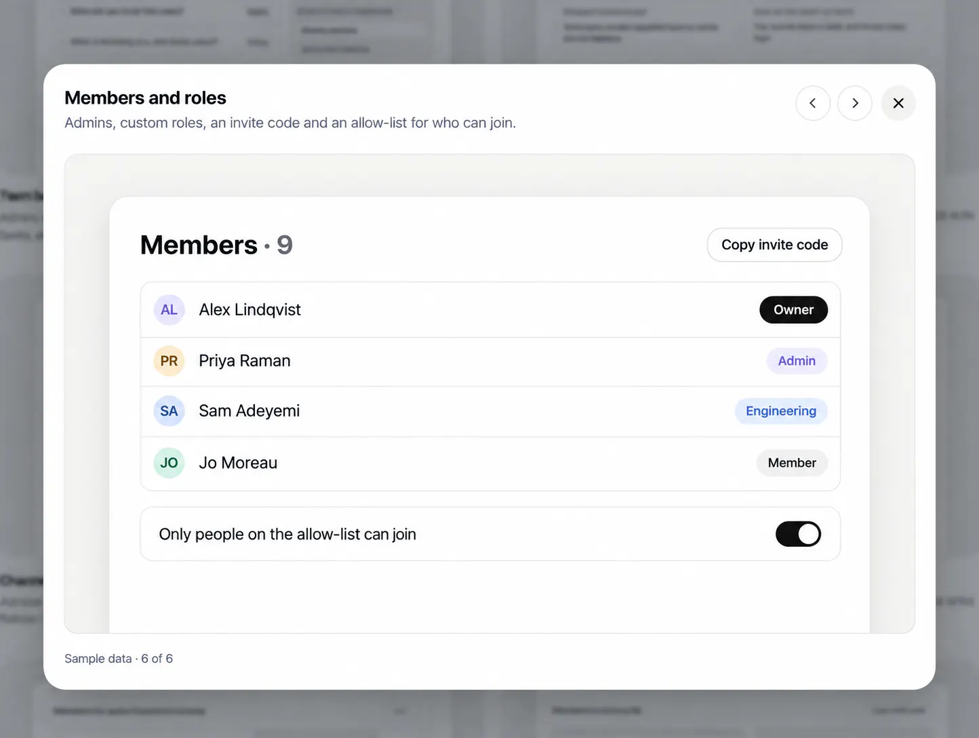979x738 pixels.
Task: Click the 'Only people on the allow-list can join' label
Action: click(x=287, y=534)
